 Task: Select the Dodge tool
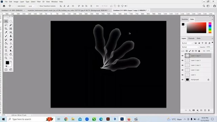6,47
